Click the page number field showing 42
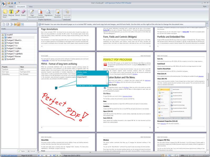 click(46, 155)
